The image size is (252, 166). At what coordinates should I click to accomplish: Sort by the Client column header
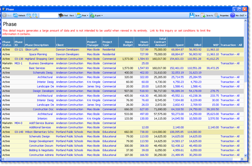coord(60,45)
